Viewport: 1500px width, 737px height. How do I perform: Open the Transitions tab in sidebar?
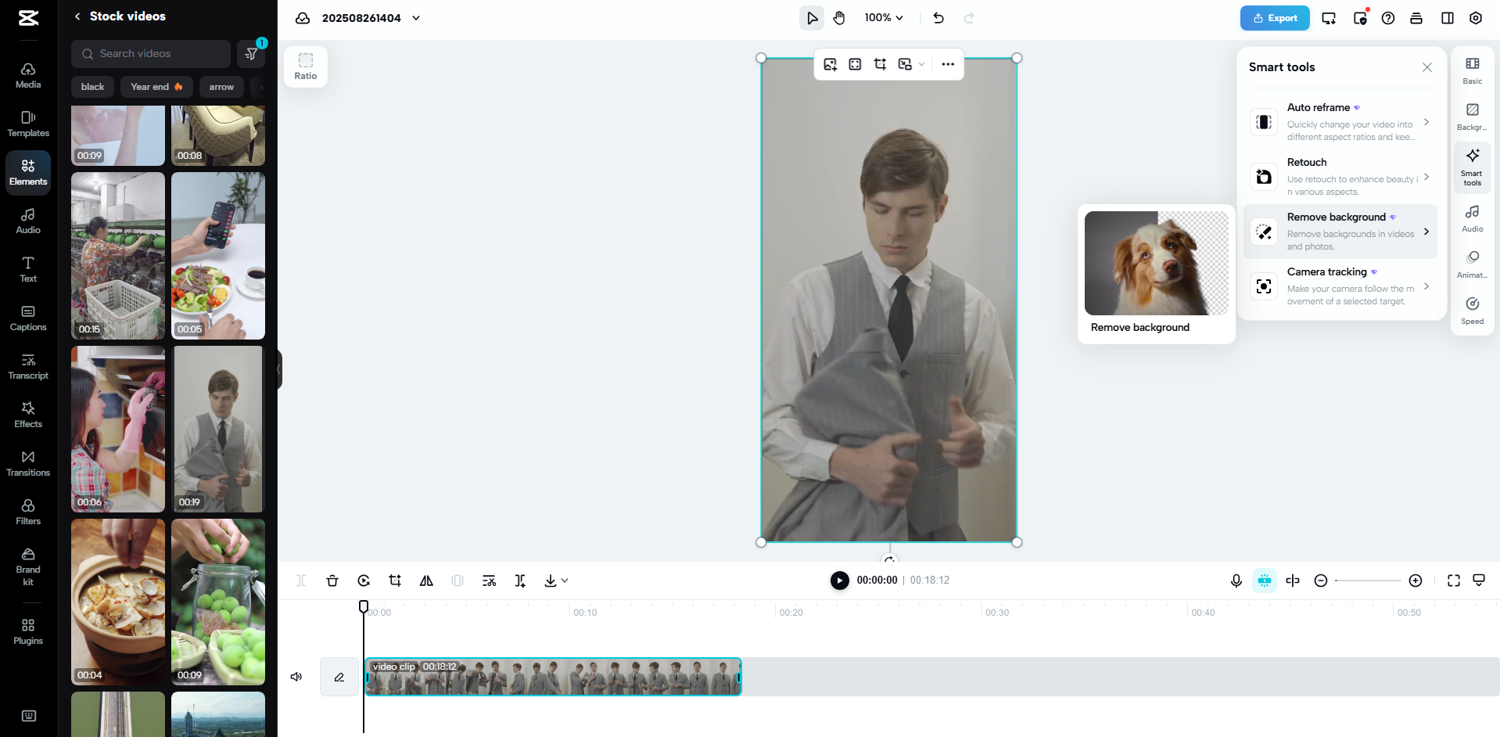28,463
